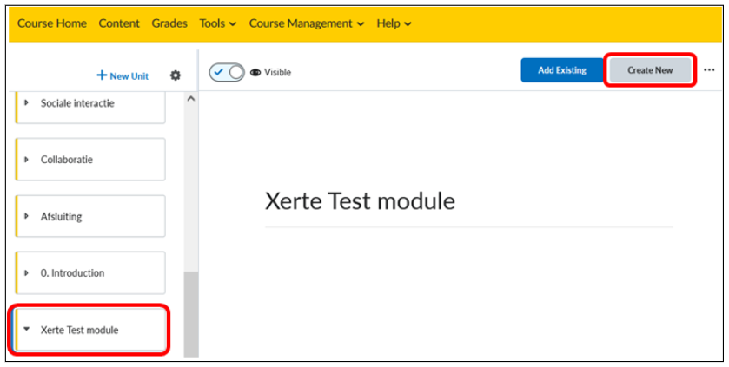This screenshot has height=367, width=729.
Task: Open the Content menu item
Action: [119, 23]
